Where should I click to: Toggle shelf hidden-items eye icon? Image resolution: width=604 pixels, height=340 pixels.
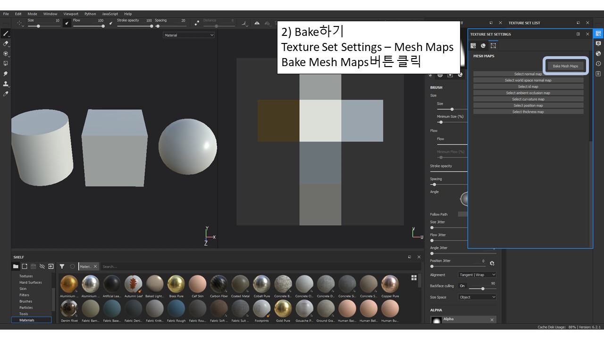pos(42,266)
